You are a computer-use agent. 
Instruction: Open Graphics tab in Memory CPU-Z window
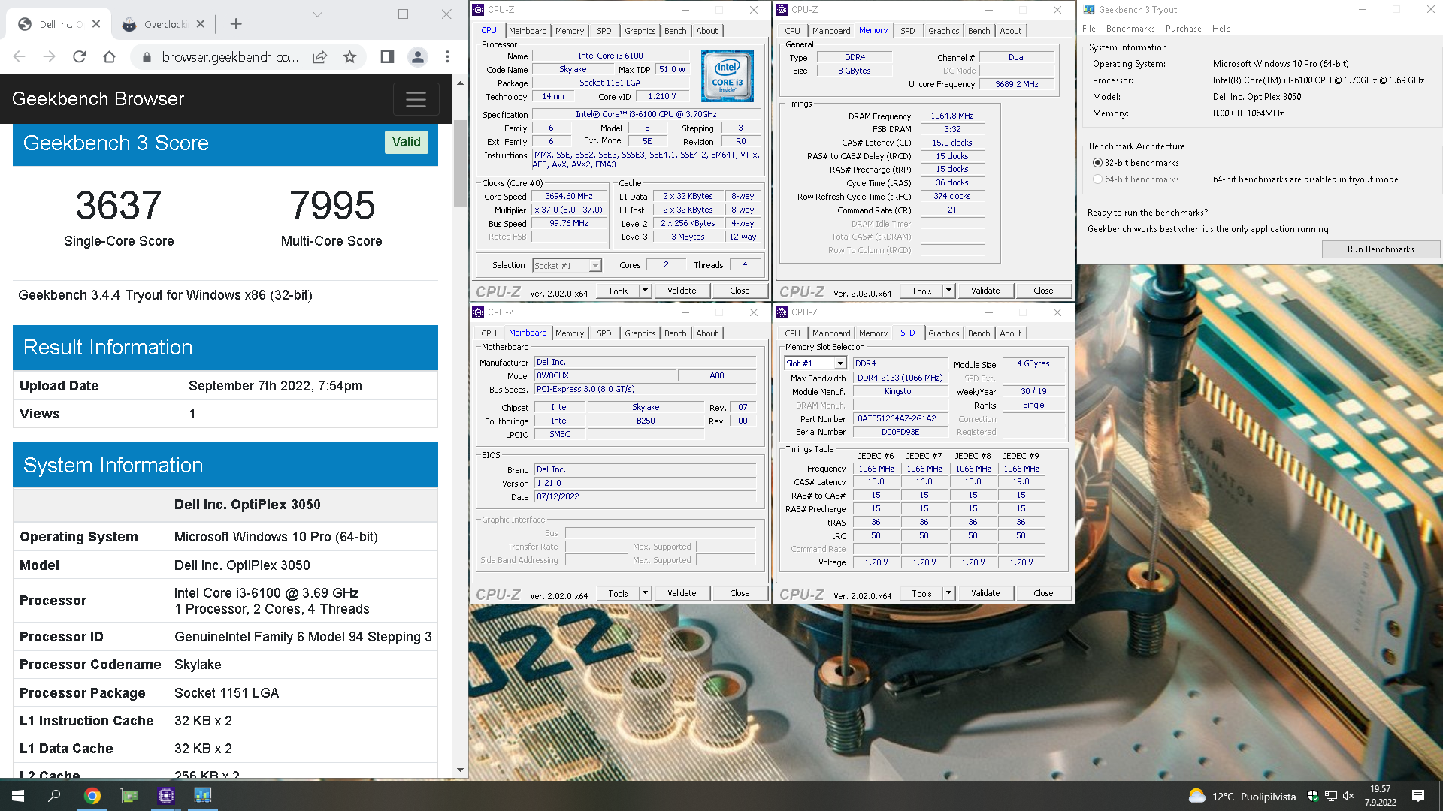coord(943,31)
